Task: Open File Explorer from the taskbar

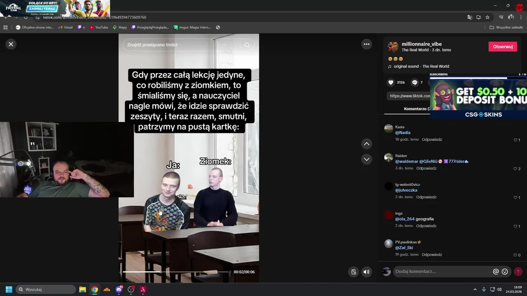Action: coord(82,289)
